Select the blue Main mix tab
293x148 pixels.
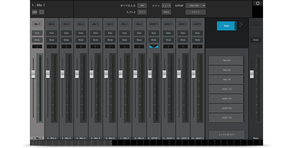click(227, 26)
